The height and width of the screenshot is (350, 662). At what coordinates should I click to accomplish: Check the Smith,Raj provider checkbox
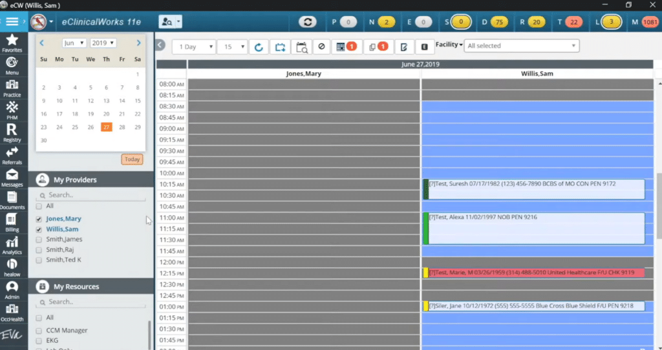(39, 250)
